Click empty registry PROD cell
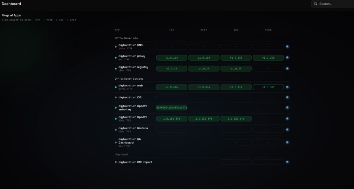The height and width of the screenshot is (189, 354). coord(268,69)
